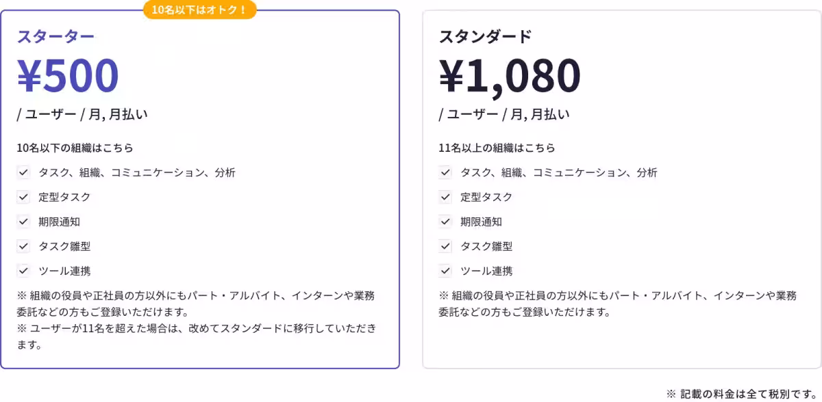
Task: Click the Starter plan's 期限通知 checkmark
Action: (24, 222)
